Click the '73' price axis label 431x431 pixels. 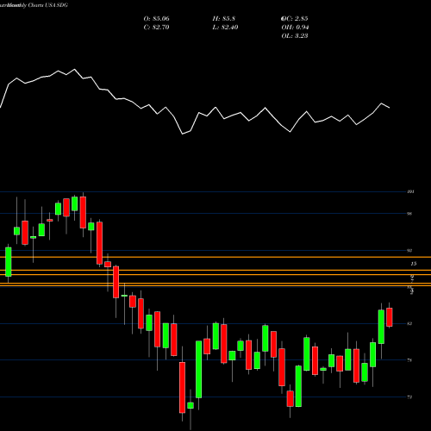pos(409,397)
